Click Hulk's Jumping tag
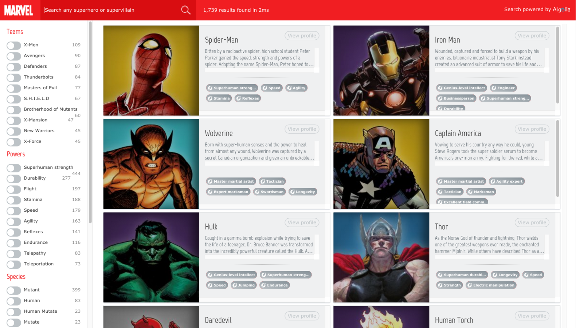This screenshot has height=328, width=576. [x=244, y=285]
